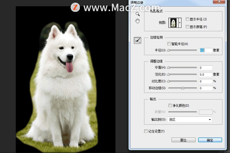230x153 pixels.
Task: Select the Hand pan tool in dialog
Action: coord(138,21)
